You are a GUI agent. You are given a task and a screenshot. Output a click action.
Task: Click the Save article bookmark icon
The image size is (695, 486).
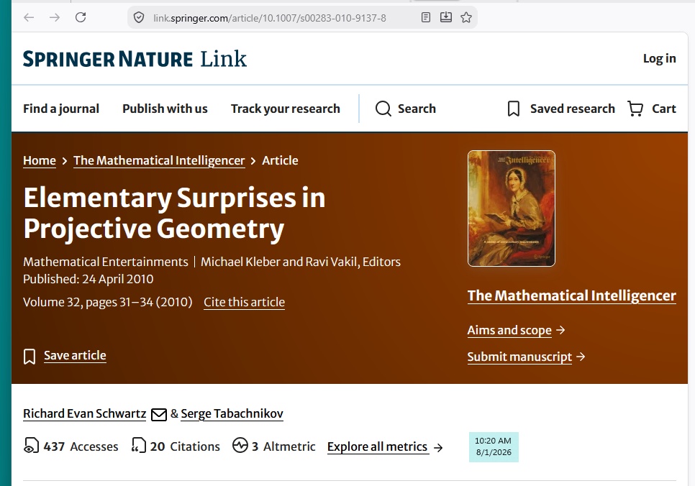tap(29, 356)
